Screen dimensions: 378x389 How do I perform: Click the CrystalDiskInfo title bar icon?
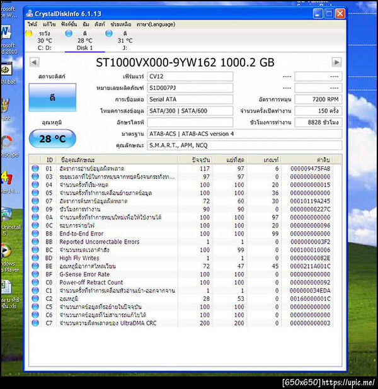click(30, 13)
